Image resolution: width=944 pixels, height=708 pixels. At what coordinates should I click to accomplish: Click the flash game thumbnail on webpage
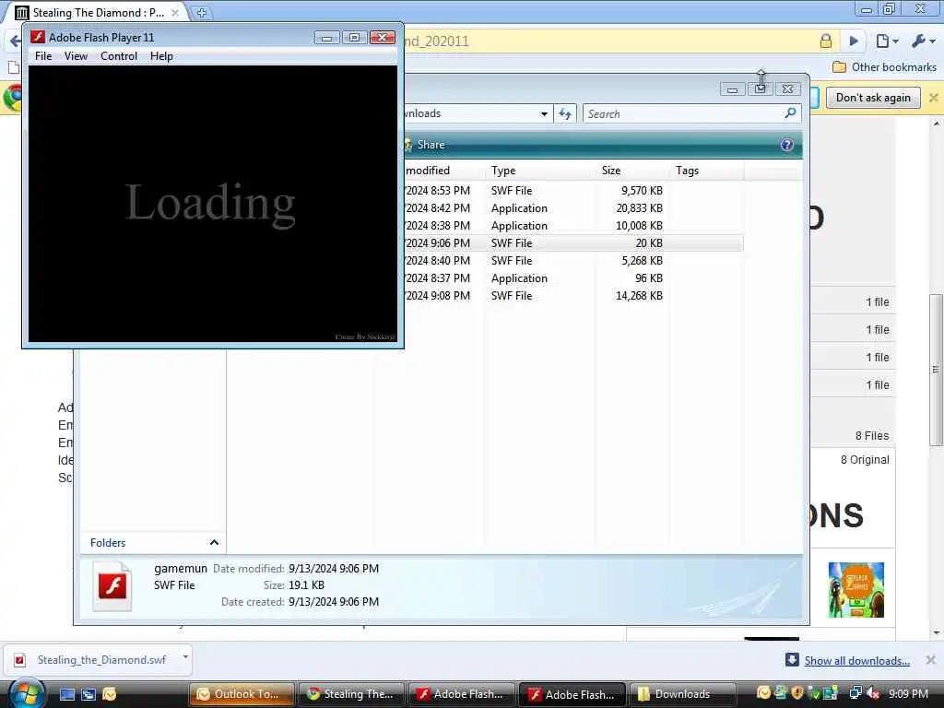pyautogui.click(x=856, y=590)
